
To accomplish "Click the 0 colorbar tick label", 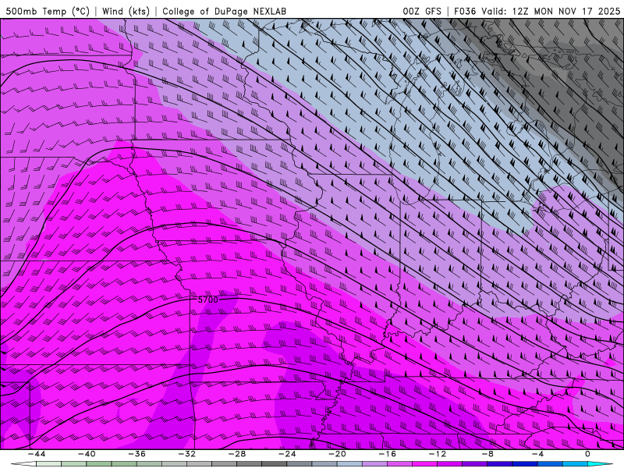I will coord(588,454).
